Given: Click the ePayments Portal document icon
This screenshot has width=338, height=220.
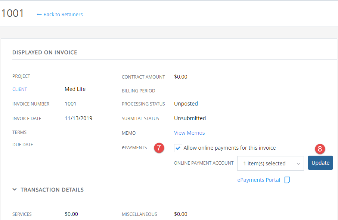Looking at the screenshot, I should click(x=287, y=180).
